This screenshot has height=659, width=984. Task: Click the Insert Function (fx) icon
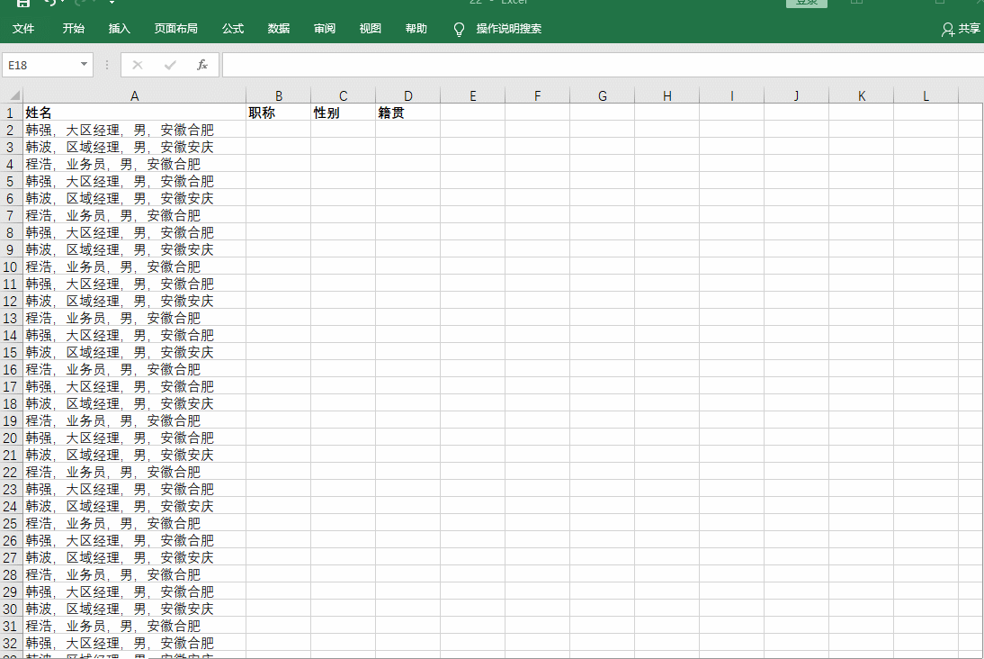(x=202, y=64)
